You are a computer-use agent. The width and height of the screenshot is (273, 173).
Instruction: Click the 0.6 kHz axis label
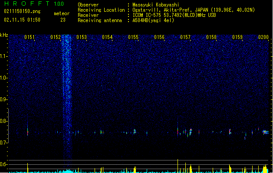pos(3,164)
